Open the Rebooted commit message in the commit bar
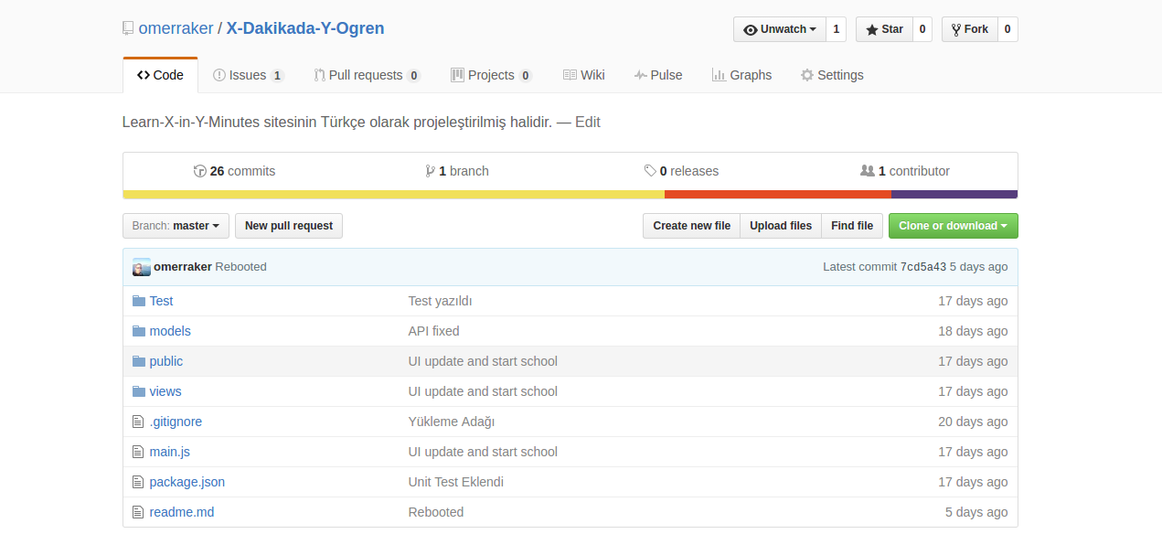The image size is (1162, 534). (x=240, y=267)
